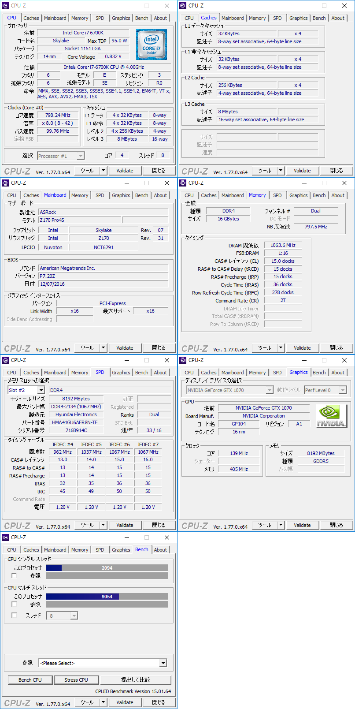The image size is (355, 709).
Task: Click the GP104 code name value
Action: [239, 424]
